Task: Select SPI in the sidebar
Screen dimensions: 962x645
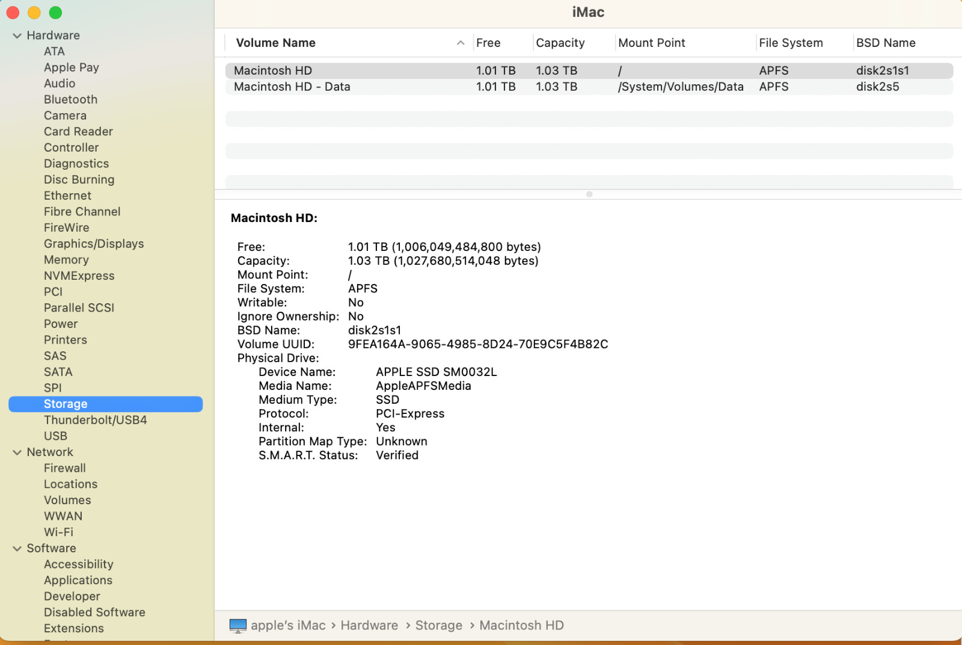Action: tap(53, 388)
